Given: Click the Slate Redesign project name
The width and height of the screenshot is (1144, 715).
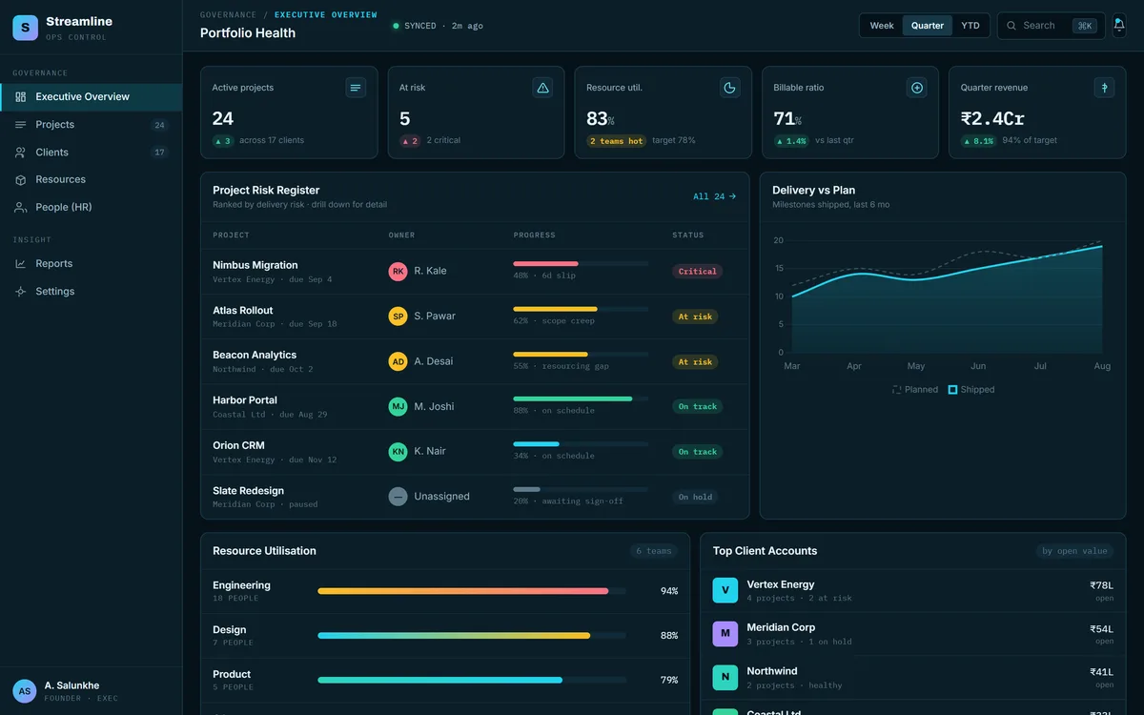Looking at the screenshot, I should pyautogui.click(x=248, y=491).
